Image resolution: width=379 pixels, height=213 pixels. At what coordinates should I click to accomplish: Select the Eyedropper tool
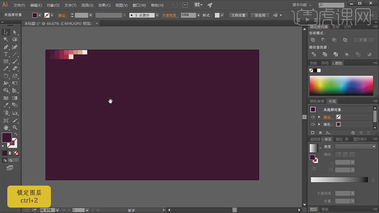click(6, 105)
